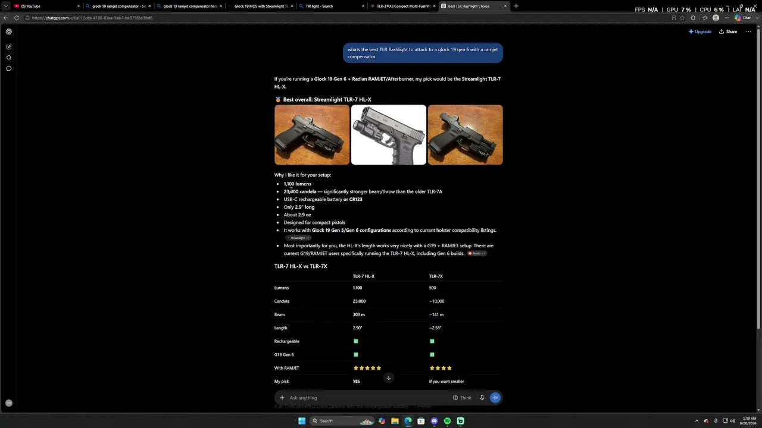
Task: Expand the tab search dropdown arrow
Action: click(x=6, y=6)
